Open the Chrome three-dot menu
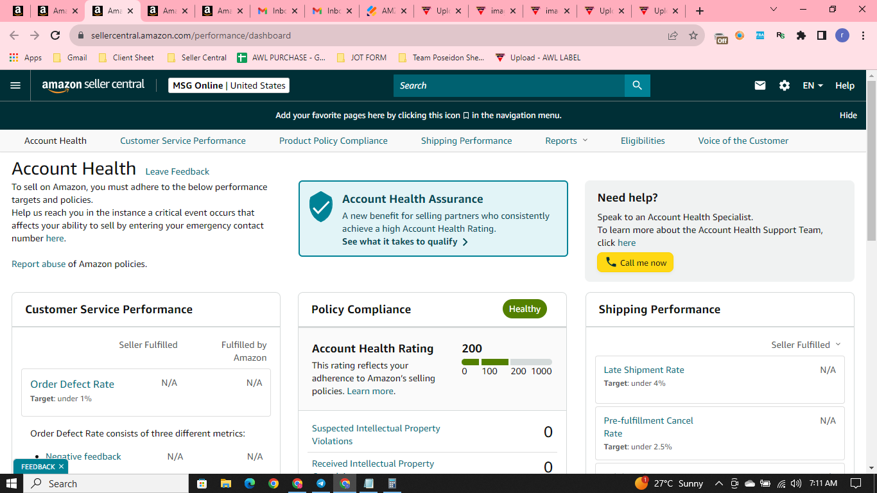Image resolution: width=877 pixels, height=493 pixels. click(x=863, y=35)
